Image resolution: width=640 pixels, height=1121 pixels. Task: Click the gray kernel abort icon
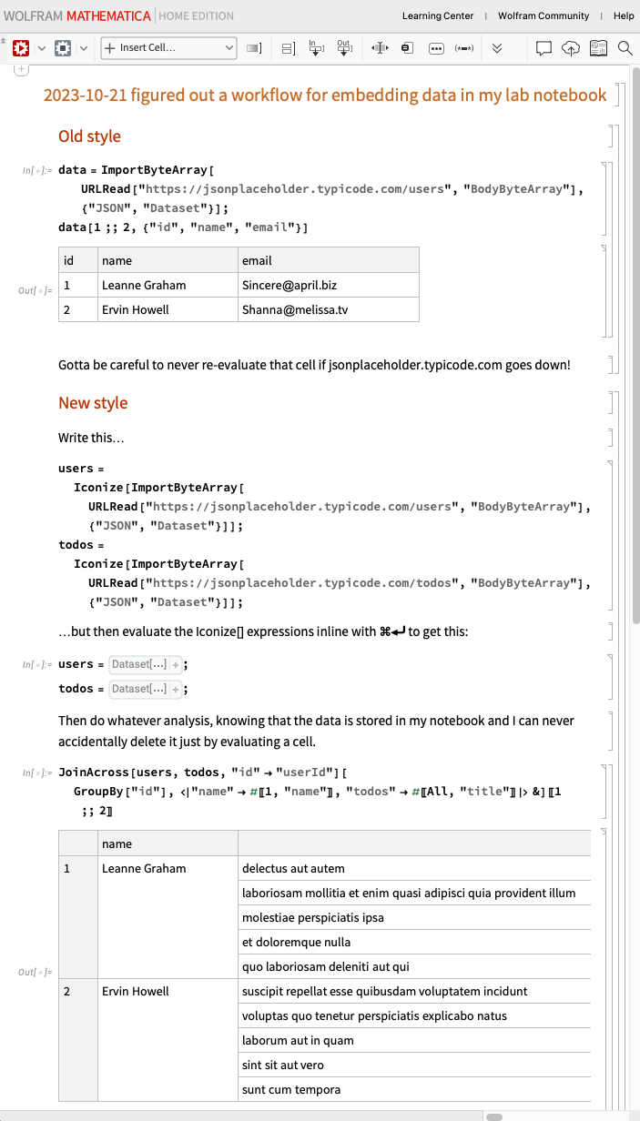click(63, 48)
